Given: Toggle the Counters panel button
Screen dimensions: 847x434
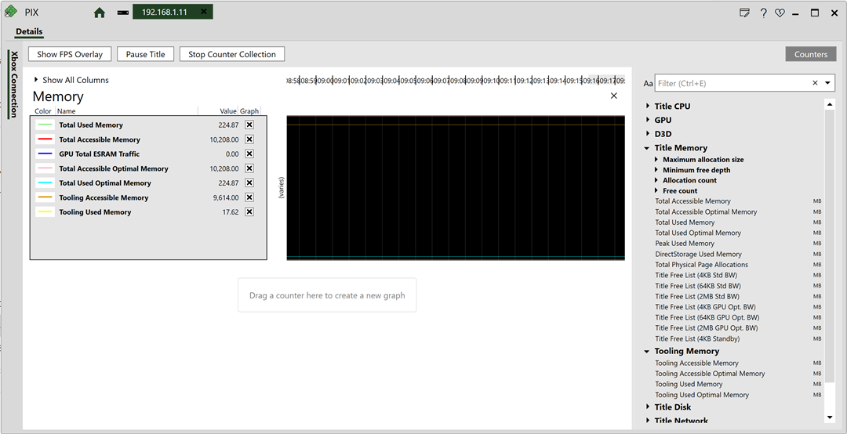Looking at the screenshot, I should (x=811, y=54).
